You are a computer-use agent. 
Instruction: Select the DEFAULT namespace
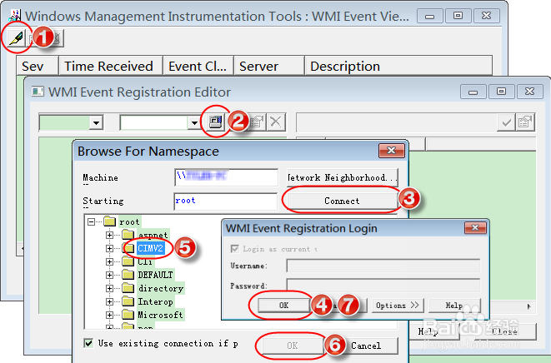coord(155,275)
